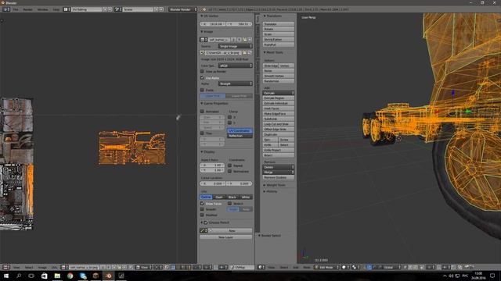Image resolution: width=501 pixels, height=281 pixels.
Task: Open Grease Pencil data browse icon
Action: click(204, 230)
